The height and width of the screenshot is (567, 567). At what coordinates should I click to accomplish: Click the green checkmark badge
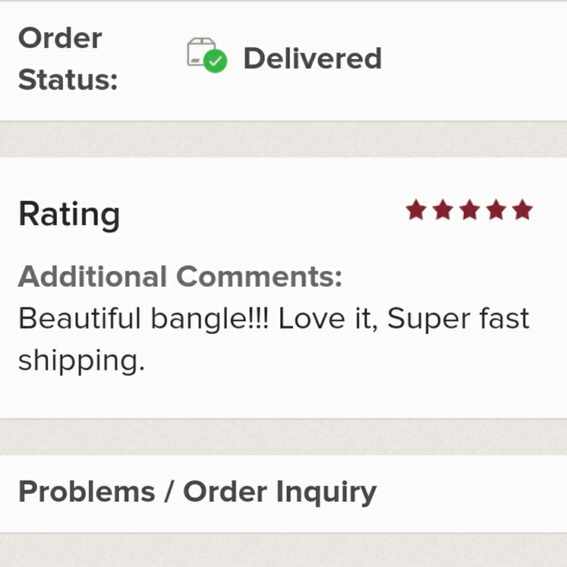215,61
